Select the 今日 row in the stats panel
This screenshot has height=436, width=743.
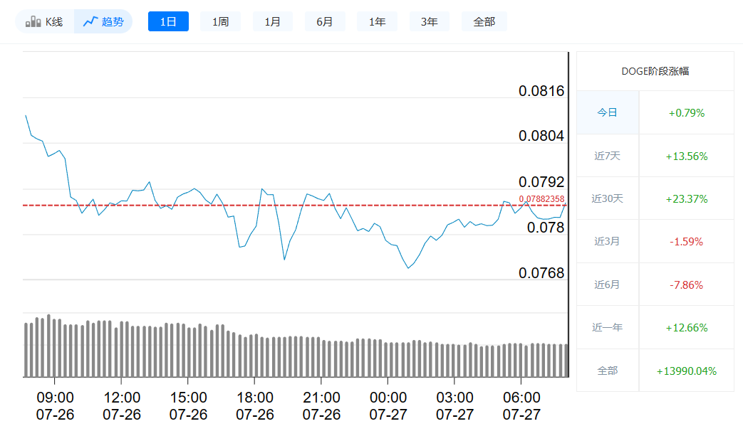click(x=607, y=112)
